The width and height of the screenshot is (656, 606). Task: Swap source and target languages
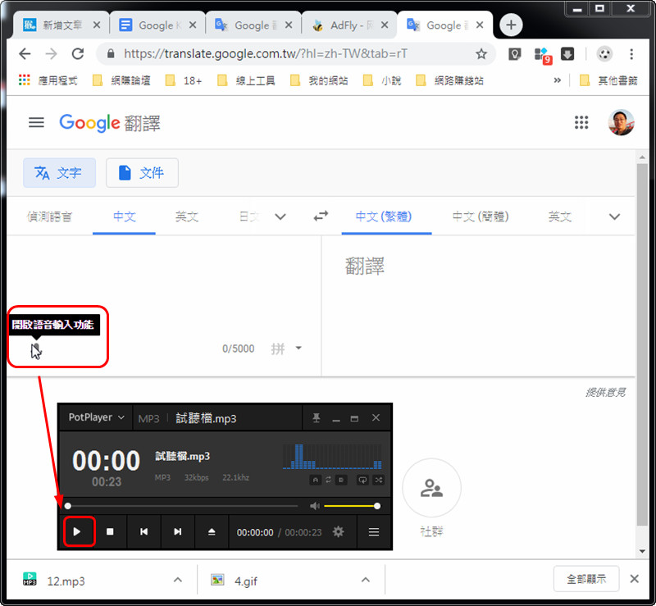coord(321,216)
